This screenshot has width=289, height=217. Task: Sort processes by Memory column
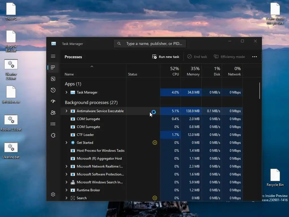191,71
